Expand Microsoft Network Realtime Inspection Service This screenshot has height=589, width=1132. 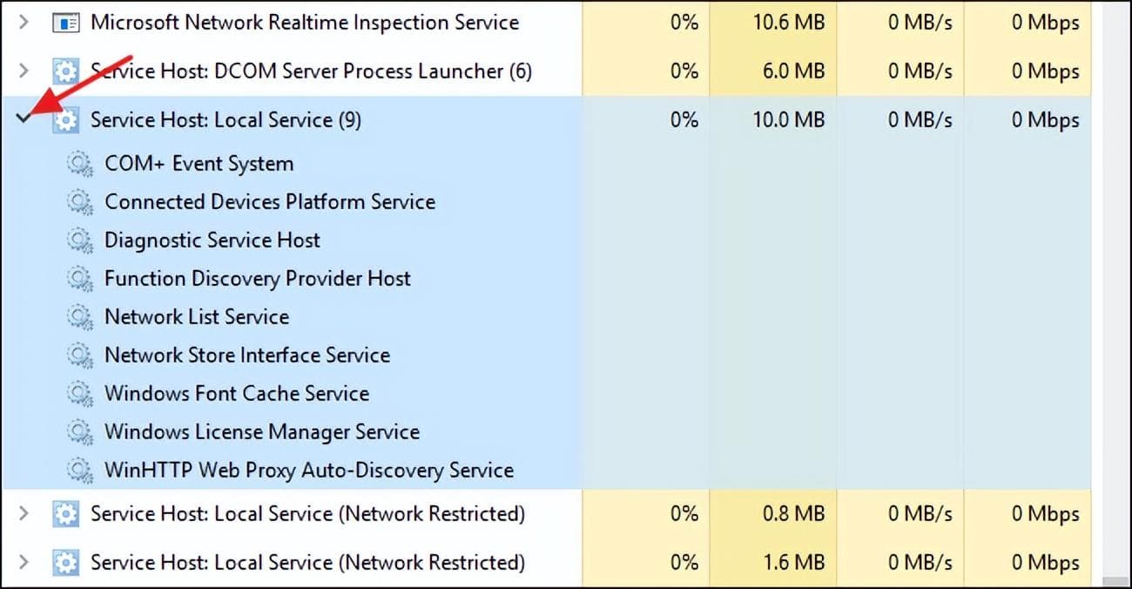[24, 23]
